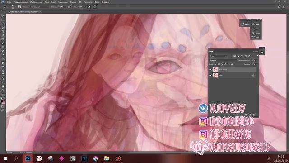Image resolution: width=289 pixels, height=163 pixels.
Task: Change the screen mode icon
Action: click(x=3, y=110)
